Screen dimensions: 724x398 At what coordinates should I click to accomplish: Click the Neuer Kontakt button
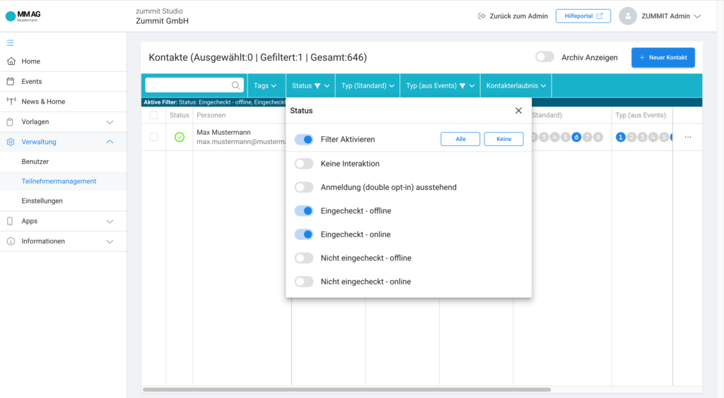click(x=662, y=57)
